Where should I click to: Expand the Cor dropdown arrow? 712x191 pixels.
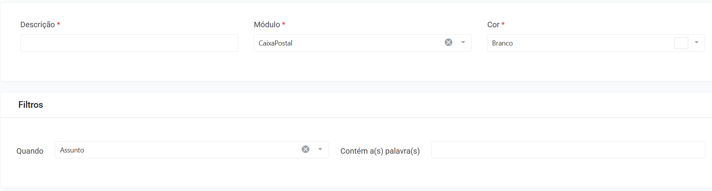(696, 42)
